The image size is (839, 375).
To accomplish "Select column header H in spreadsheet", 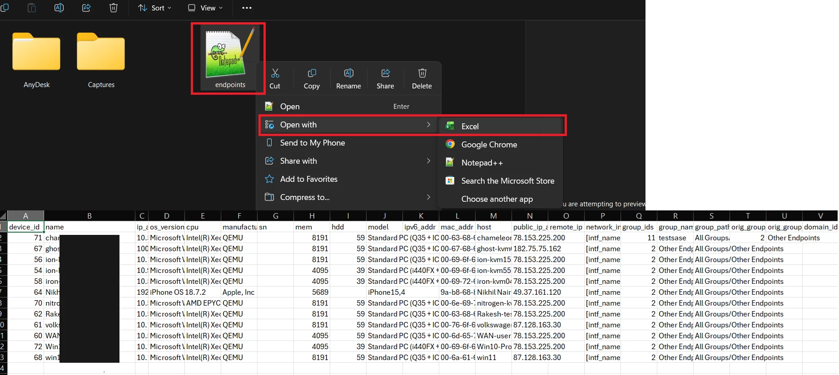I will [x=312, y=216].
